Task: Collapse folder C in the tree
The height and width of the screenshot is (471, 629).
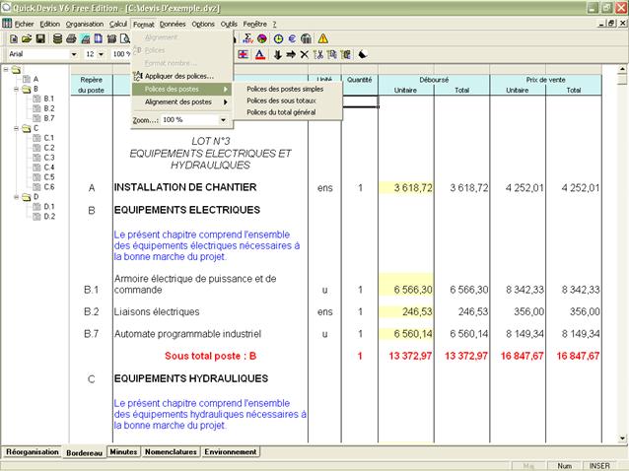Action: coord(17,128)
